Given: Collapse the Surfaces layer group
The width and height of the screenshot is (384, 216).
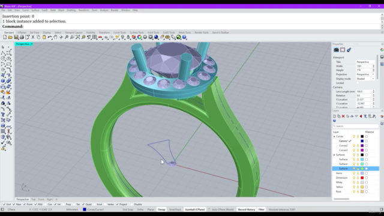Looking at the screenshot, I should (334, 155).
